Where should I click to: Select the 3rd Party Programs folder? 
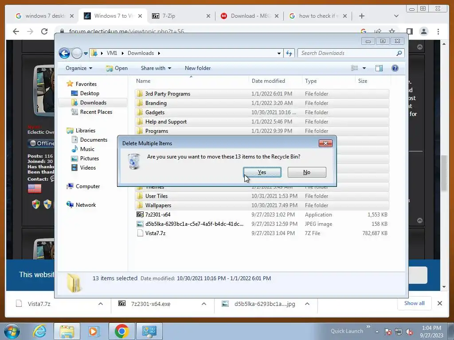(x=262, y=94)
